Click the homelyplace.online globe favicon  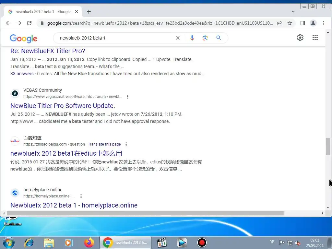tap(15, 193)
